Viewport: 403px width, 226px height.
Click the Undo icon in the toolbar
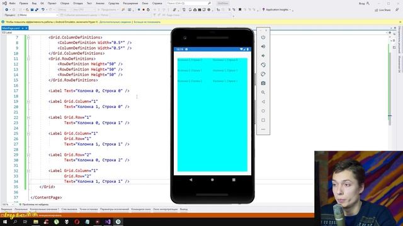43,9
